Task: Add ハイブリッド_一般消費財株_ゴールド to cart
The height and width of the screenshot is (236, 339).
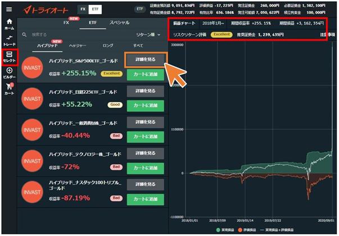Action: point(145,137)
